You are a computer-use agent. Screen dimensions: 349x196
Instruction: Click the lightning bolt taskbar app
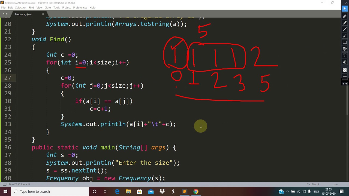click(x=173, y=191)
